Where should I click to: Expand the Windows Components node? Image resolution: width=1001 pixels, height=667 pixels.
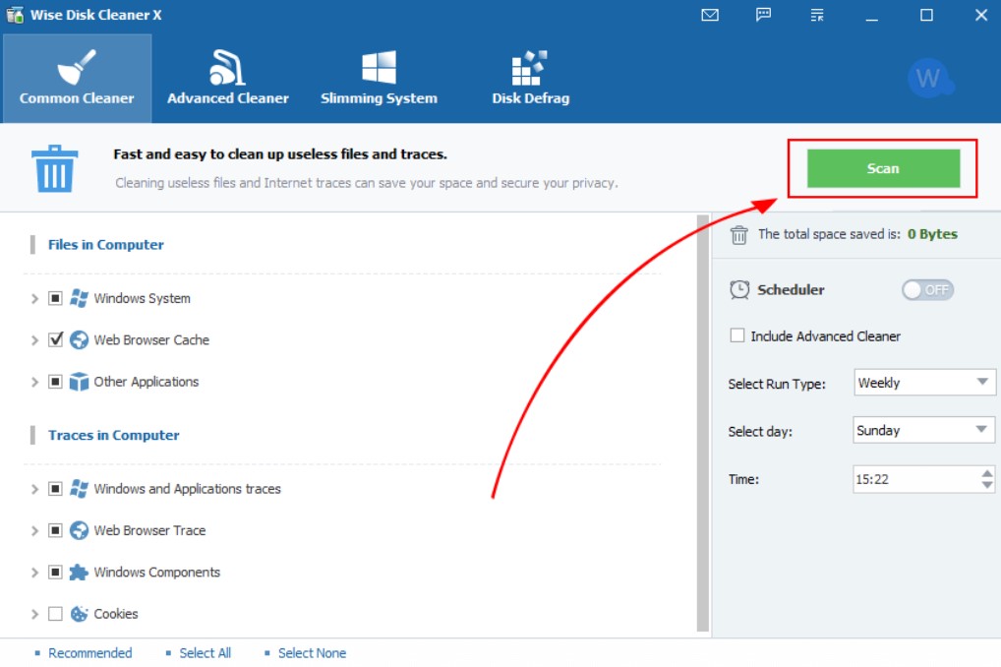pos(34,572)
